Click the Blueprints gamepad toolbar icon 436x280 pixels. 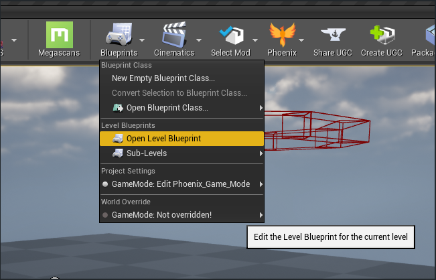click(x=119, y=34)
